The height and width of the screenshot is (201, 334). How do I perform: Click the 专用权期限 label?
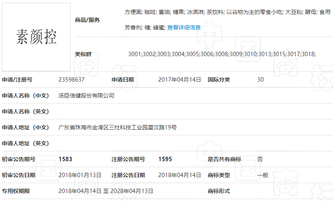pos(16,191)
